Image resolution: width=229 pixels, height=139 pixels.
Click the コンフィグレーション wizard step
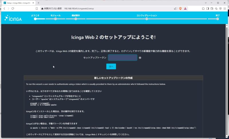click(147, 15)
